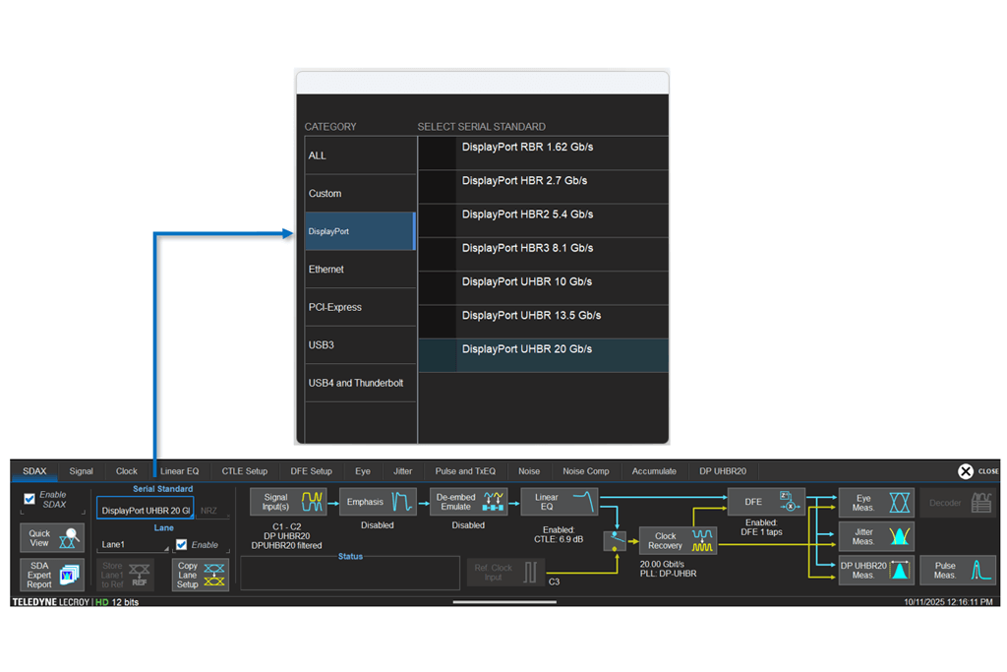Open the Lane1 dropdown
The height and width of the screenshot is (672, 1007).
[134, 544]
